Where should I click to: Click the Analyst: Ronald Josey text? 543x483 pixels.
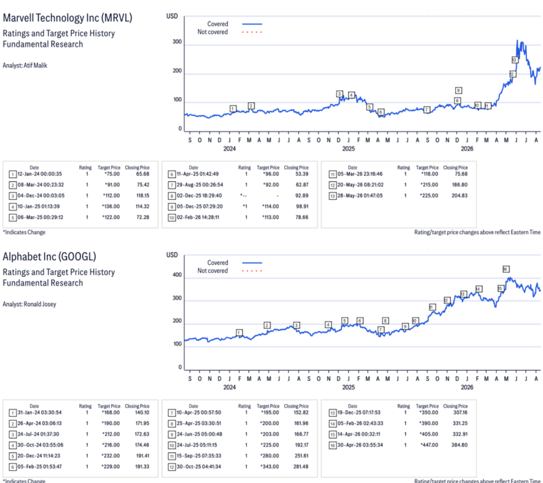point(29,304)
